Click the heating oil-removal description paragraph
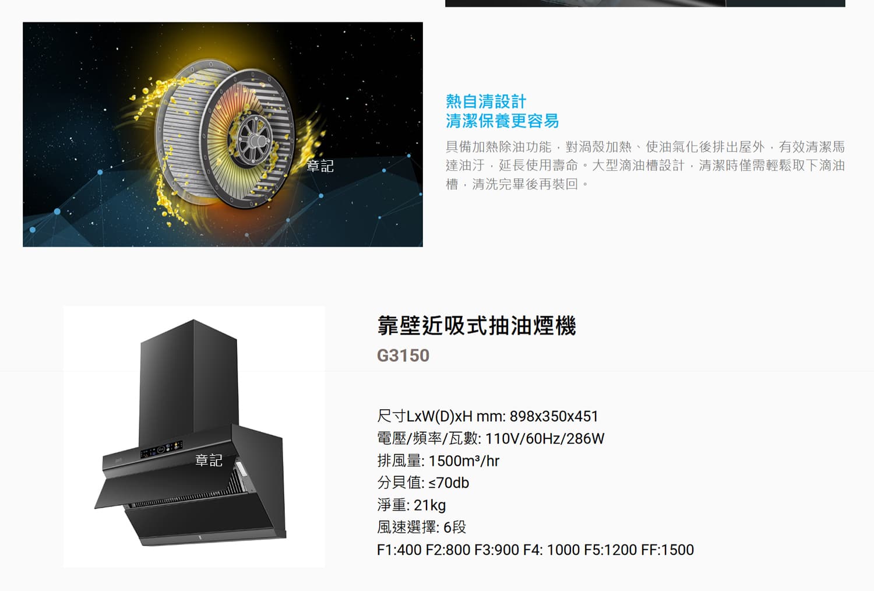 tap(645, 166)
